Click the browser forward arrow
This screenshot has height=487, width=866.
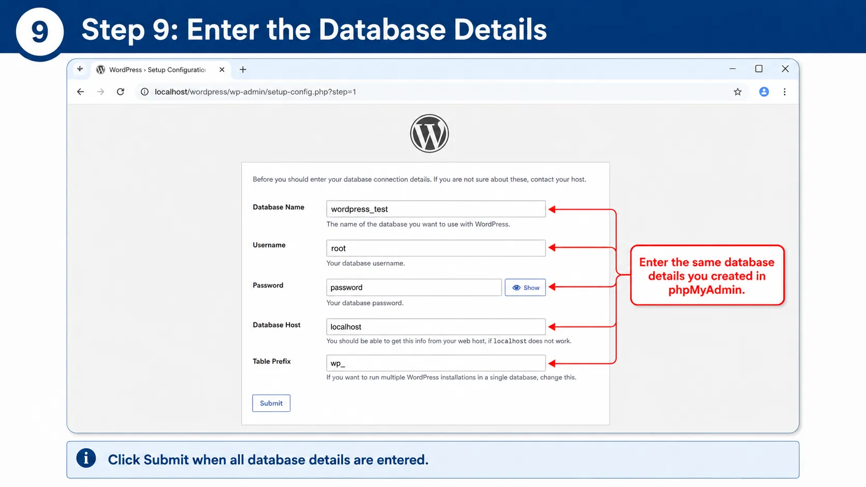click(100, 92)
